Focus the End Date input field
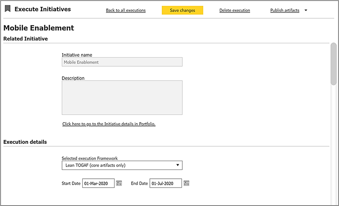The height and width of the screenshot is (206, 339). 165,184
